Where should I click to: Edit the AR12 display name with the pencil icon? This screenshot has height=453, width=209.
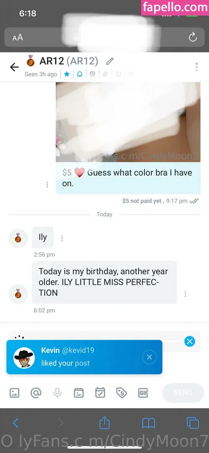110,61
